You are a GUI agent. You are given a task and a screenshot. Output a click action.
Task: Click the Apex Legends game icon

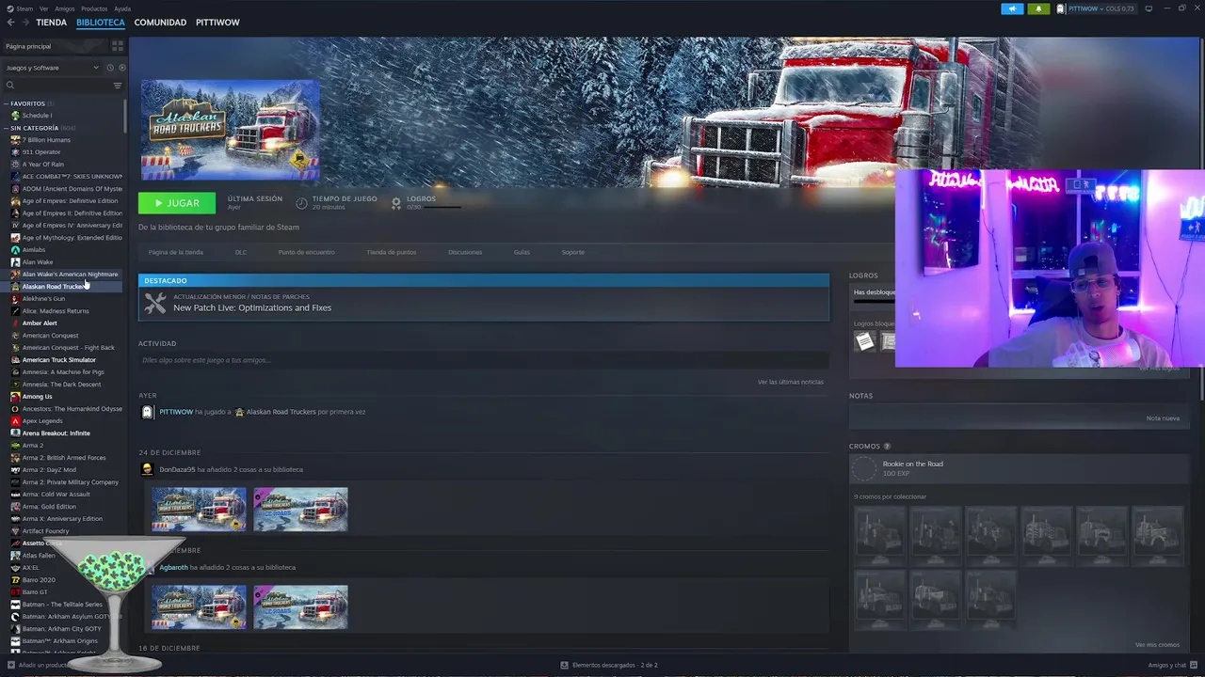(15, 421)
